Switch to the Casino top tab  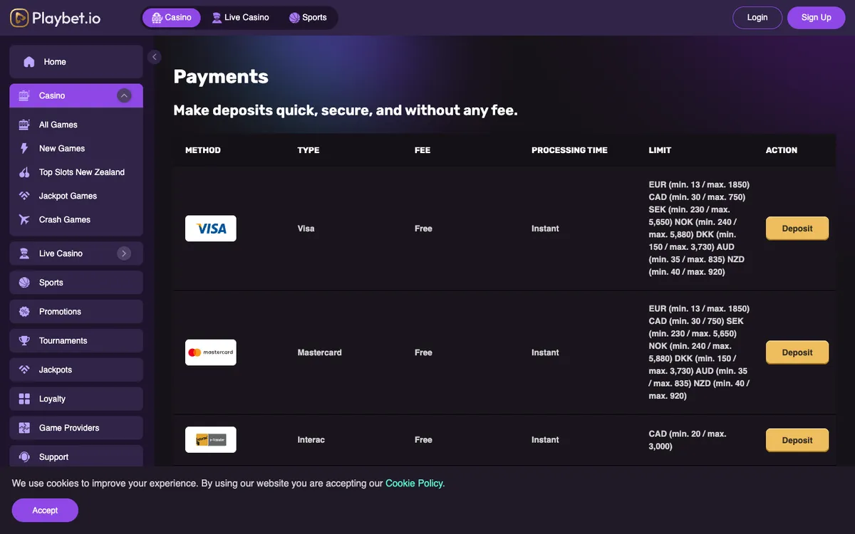pos(172,18)
